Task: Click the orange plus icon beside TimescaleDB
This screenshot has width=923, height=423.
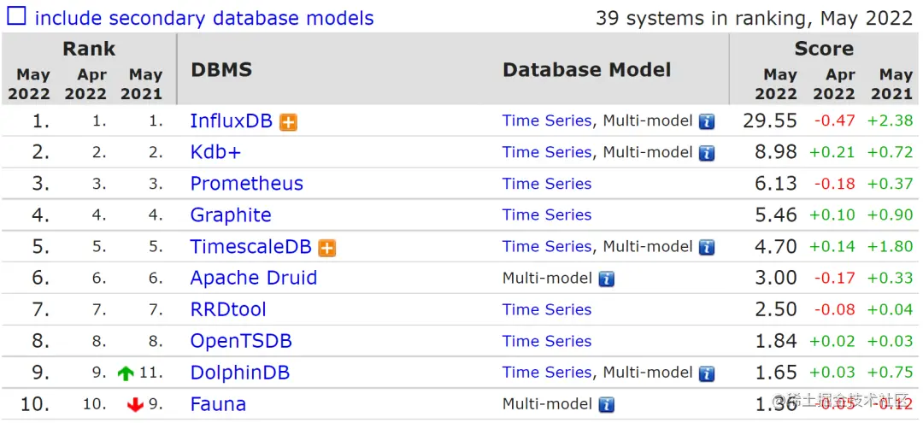Action: 326,248
